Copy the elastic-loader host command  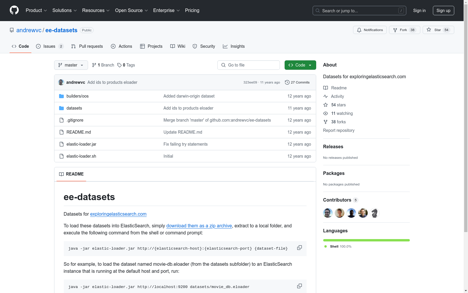tap(300, 248)
